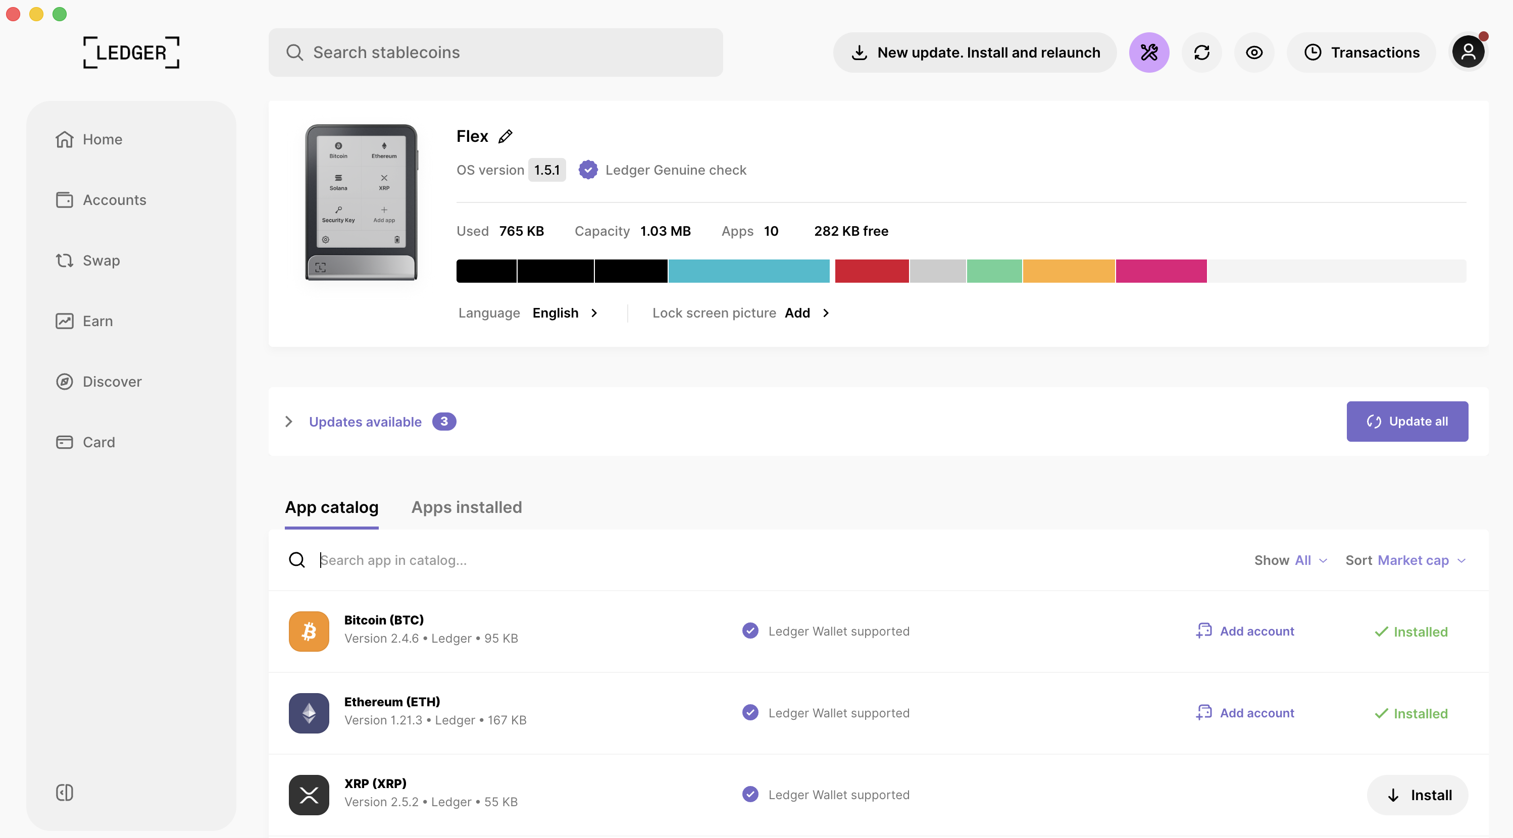Click the gray segment of storage bar
This screenshot has height=838, width=1513.
[x=937, y=271]
